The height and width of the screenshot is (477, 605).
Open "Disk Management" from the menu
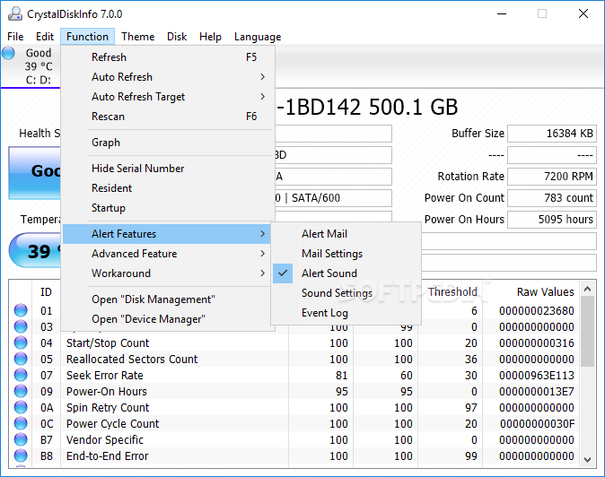pos(168,299)
